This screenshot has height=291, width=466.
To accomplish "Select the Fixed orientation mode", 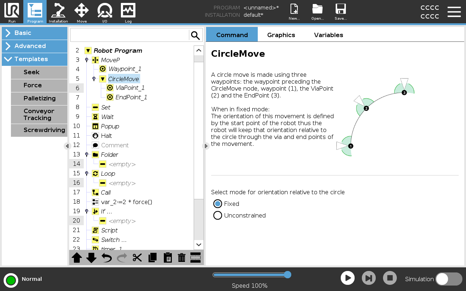I will click(217, 204).
